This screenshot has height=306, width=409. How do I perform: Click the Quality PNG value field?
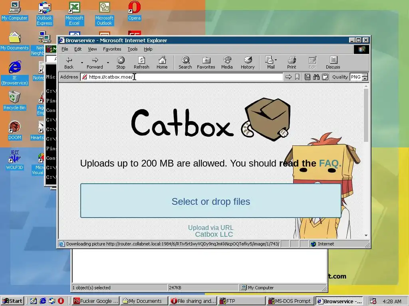click(x=356, y=77)
